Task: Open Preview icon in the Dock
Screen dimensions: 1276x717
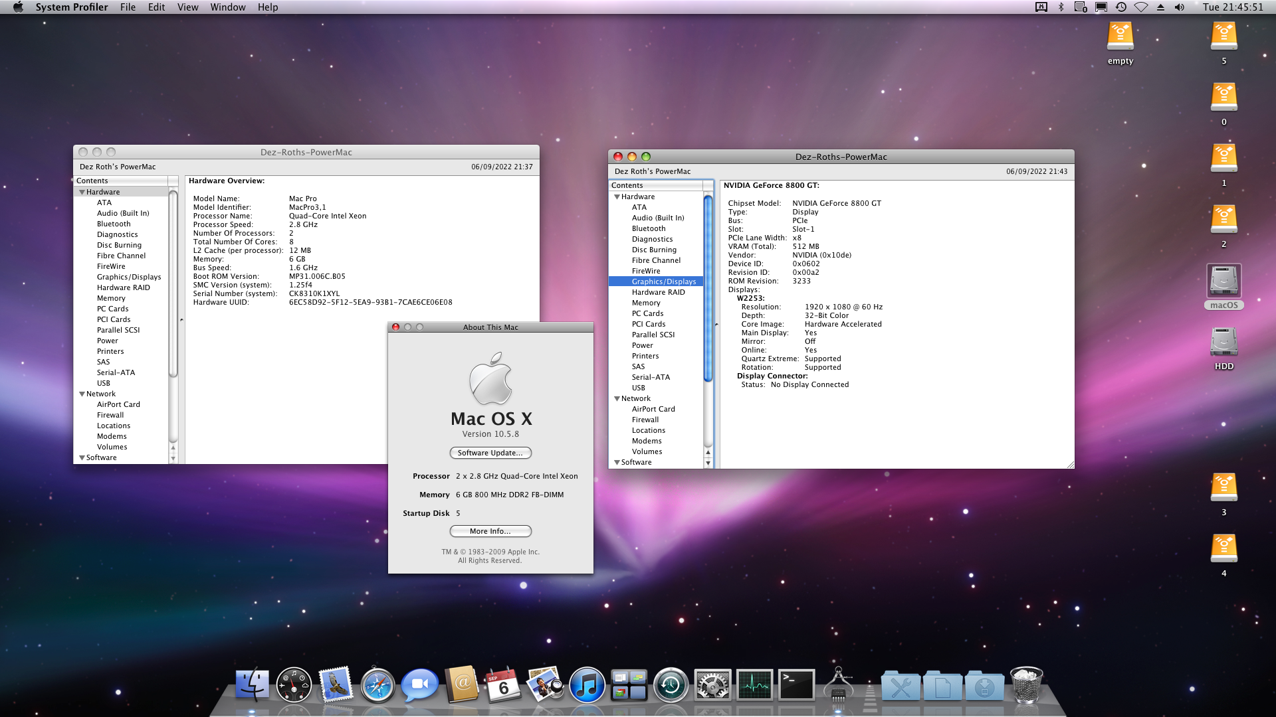Action: tap(545, 684)
